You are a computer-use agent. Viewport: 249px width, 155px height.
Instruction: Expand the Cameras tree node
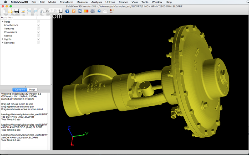click(x=2, y=43)
